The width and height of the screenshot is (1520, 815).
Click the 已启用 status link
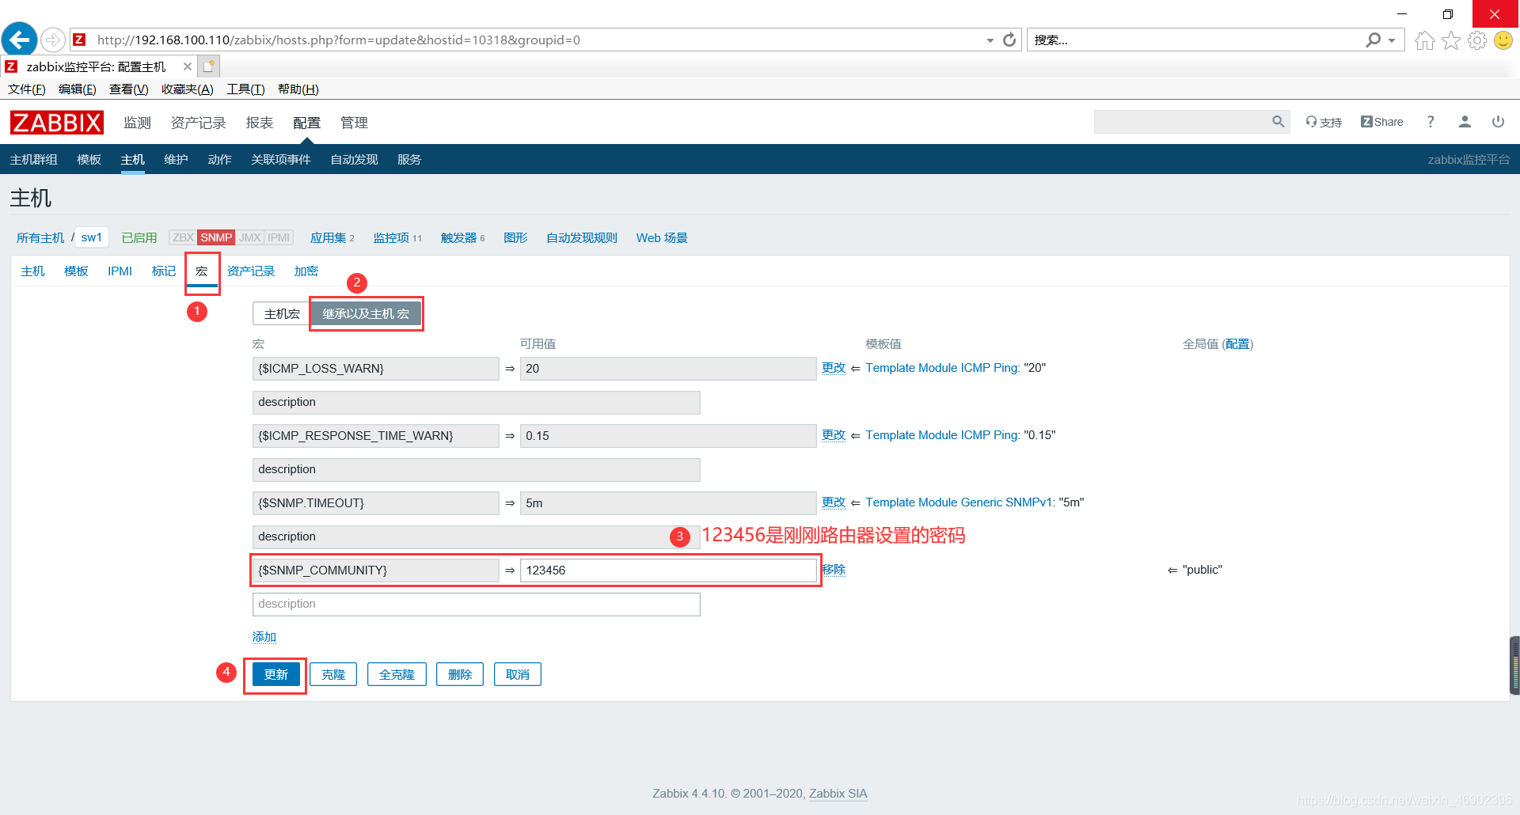[139, 237]
